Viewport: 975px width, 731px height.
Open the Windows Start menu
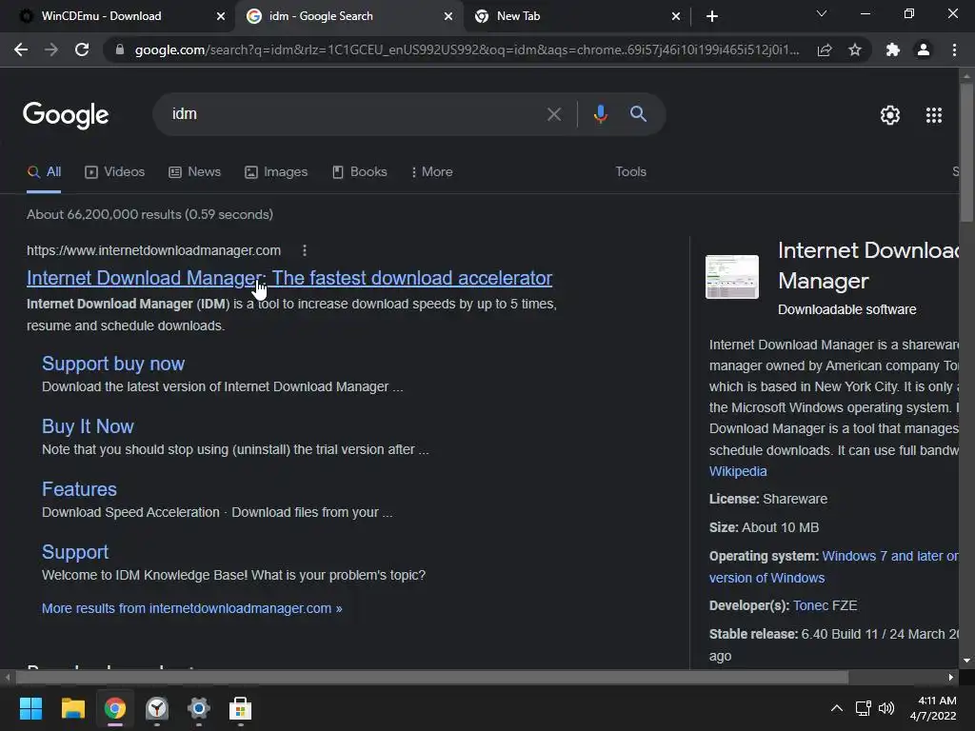tap(30, 708)
